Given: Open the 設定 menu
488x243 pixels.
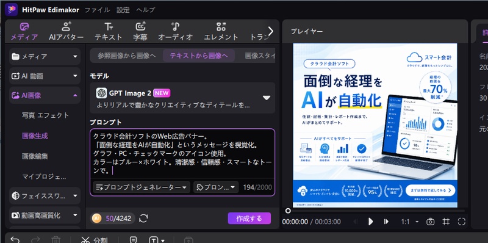Looking at the screenshot, I should (123, 10).
